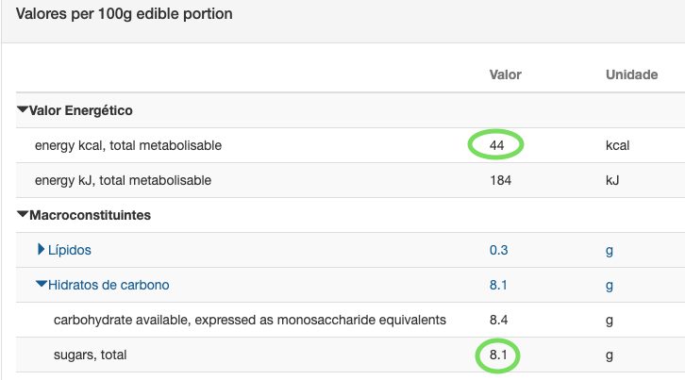Select the Unidade column header
Viewport: 685px width, 380px height.
click(632, 74)
